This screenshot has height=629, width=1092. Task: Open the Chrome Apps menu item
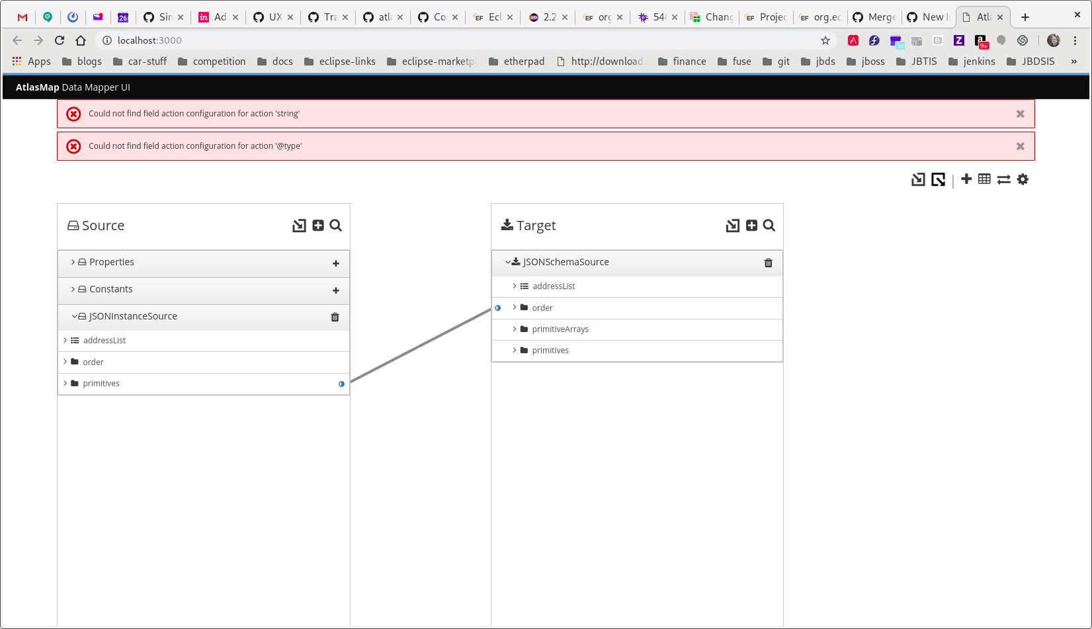[x=31, y=61]
